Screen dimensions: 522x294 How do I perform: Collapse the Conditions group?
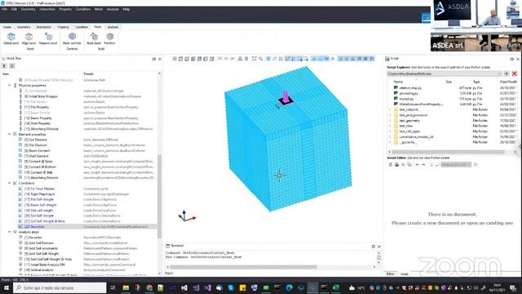coord(9,183)
